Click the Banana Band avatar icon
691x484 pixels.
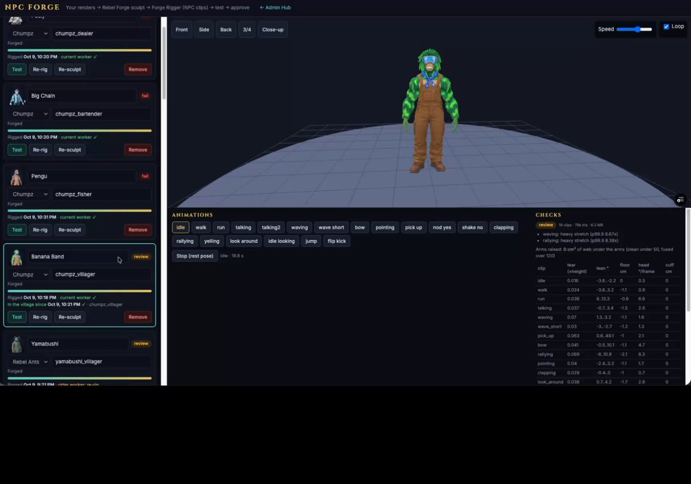coord(17,257)
